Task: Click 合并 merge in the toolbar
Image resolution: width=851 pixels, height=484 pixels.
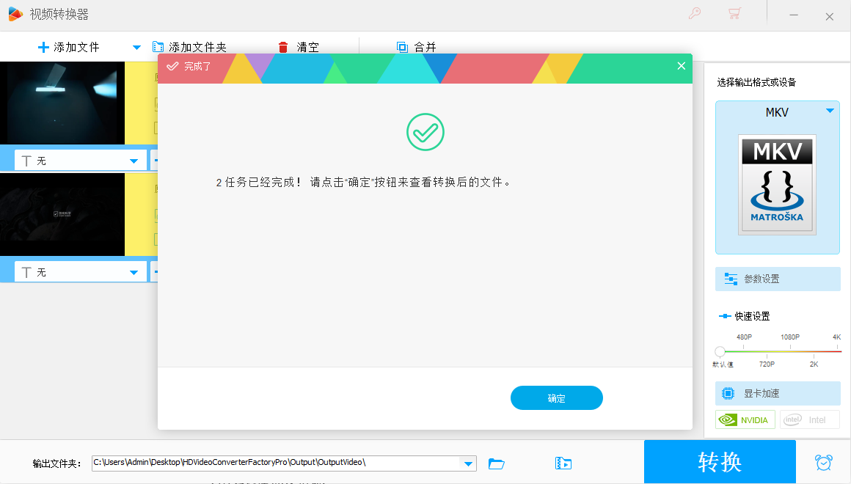Action: click(x=416, y=48)
